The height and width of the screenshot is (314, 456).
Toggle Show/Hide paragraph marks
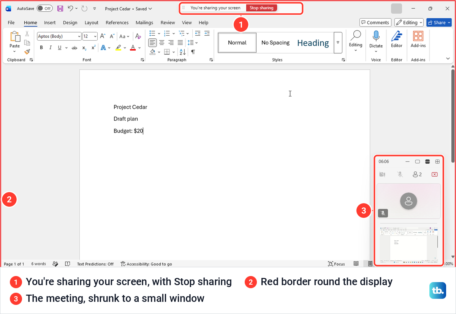coord(193,52)
